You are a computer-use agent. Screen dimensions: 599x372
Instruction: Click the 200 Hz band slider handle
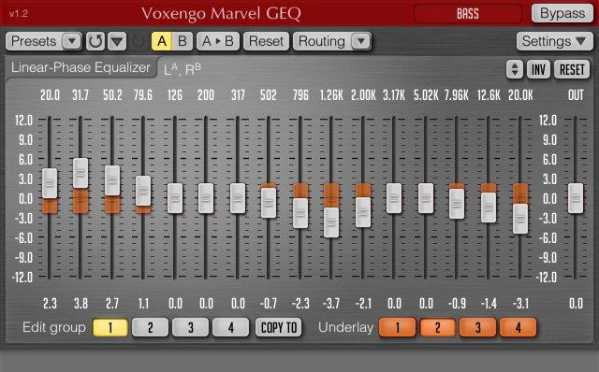click(206, 198)
